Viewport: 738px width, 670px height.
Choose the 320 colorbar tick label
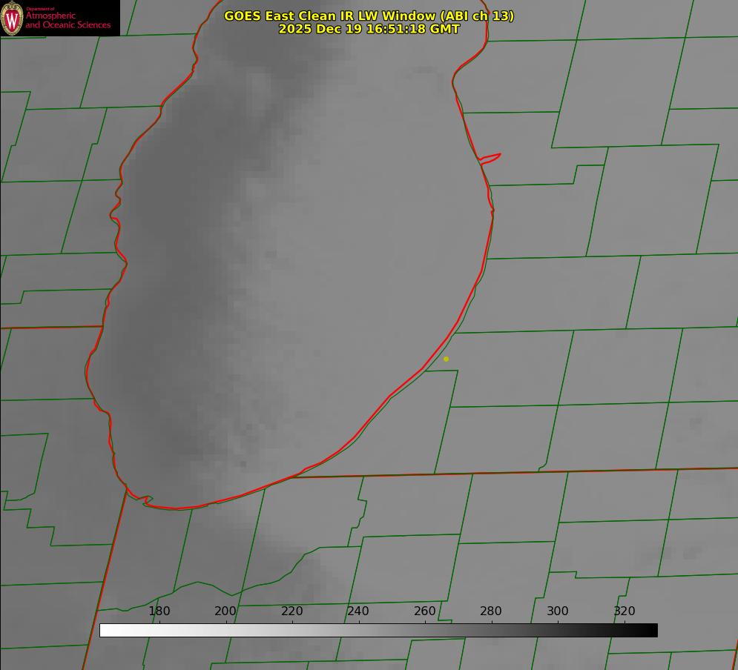point(625,611)
